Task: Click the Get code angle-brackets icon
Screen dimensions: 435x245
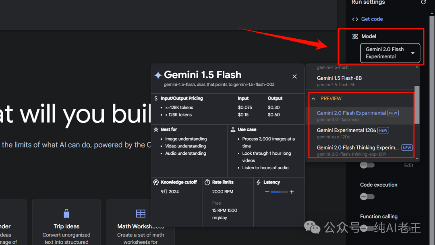Action: pyautogui.click(x=355, y=19)
